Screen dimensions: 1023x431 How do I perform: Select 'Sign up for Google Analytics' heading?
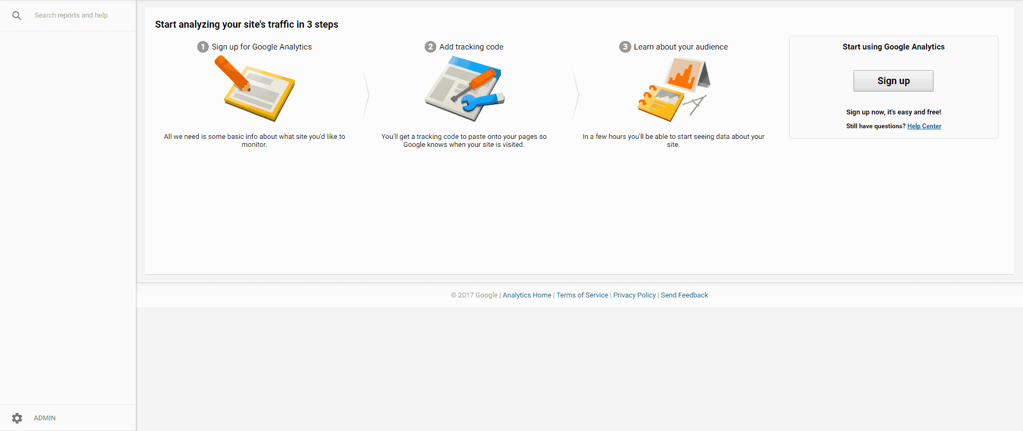[x=262, y=47]
